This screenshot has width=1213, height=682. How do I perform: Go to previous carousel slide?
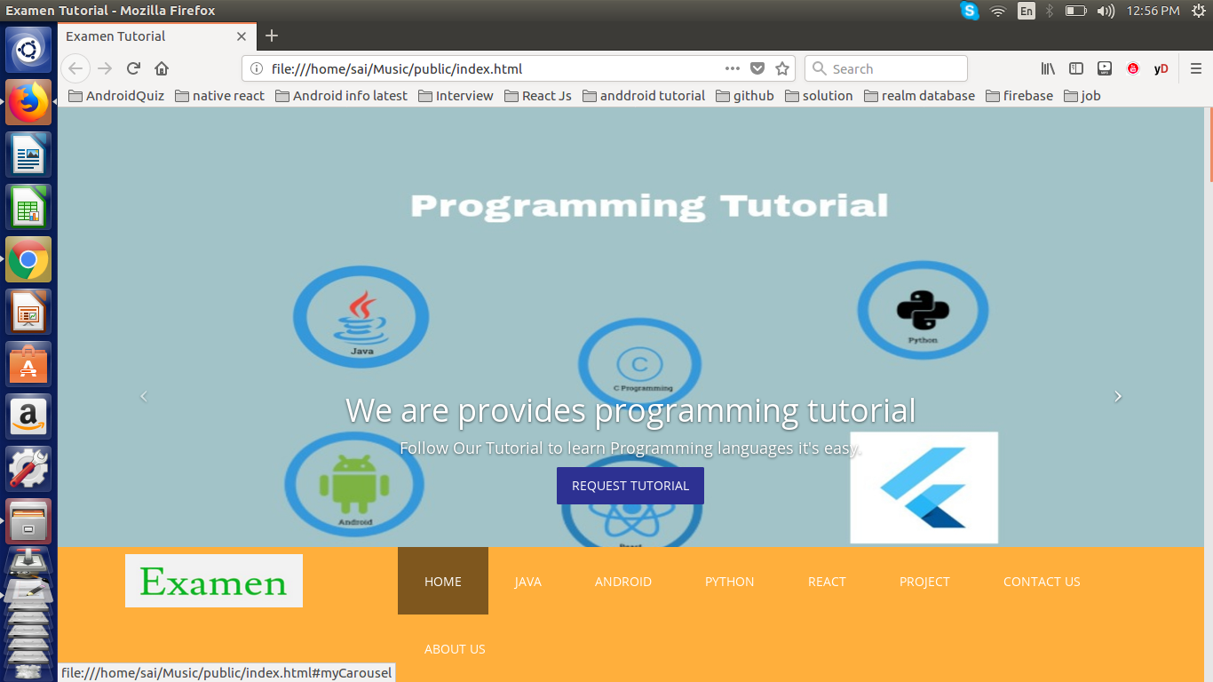coord(144,396)
